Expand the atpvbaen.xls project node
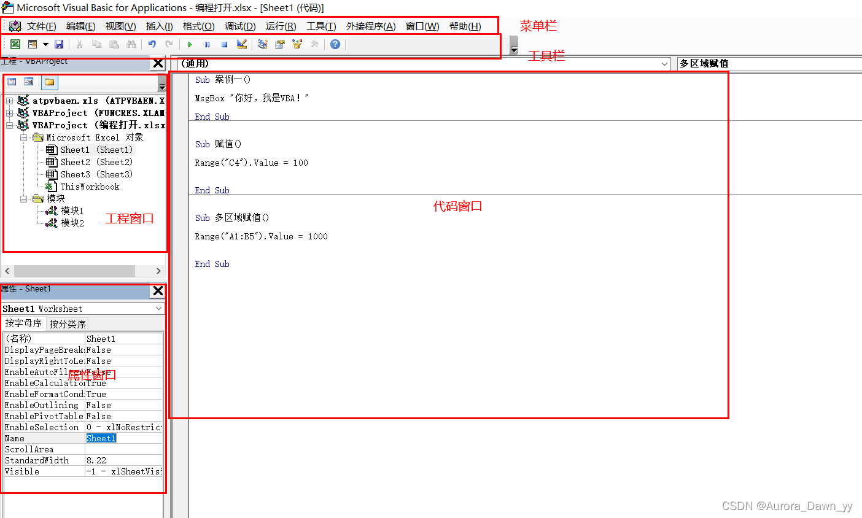 (x=10, y=101)
